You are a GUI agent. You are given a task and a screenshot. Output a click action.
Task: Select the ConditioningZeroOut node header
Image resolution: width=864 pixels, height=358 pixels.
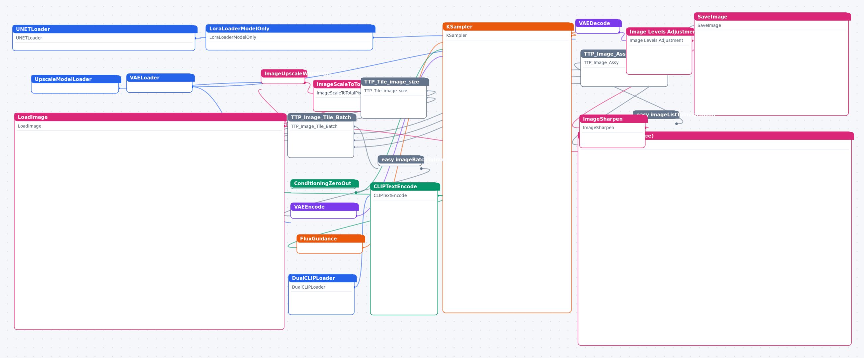coord(324,183)
